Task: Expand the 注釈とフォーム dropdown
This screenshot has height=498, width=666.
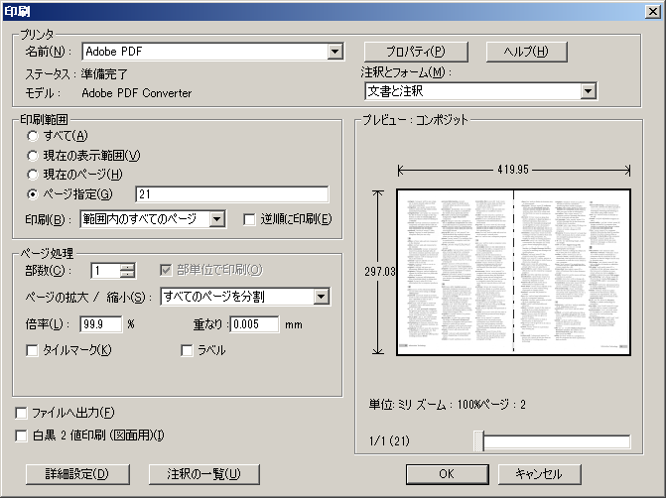Action: 588,91
